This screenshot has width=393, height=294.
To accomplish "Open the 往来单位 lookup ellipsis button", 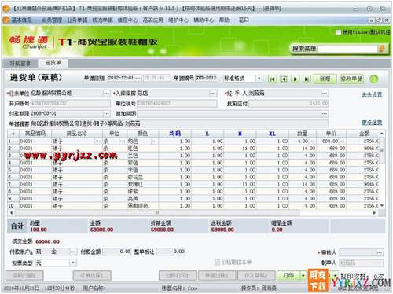I will [x=106, y=93].
